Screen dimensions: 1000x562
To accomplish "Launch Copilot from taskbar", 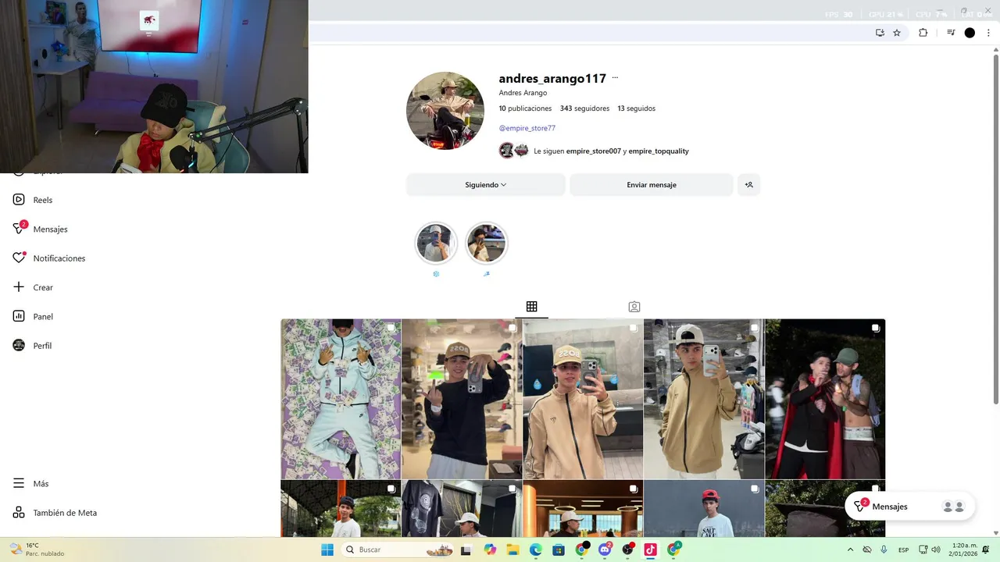I will tap(490, 550).
